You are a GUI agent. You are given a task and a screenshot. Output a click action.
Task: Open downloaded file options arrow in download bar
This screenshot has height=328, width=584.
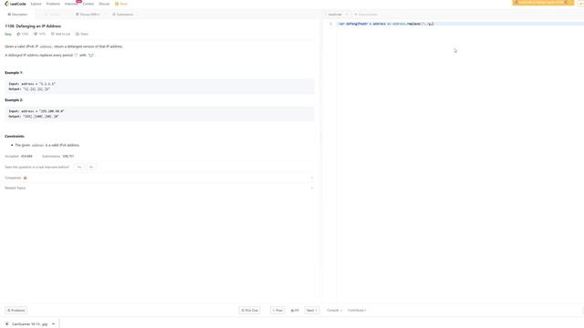pos(53,324)
